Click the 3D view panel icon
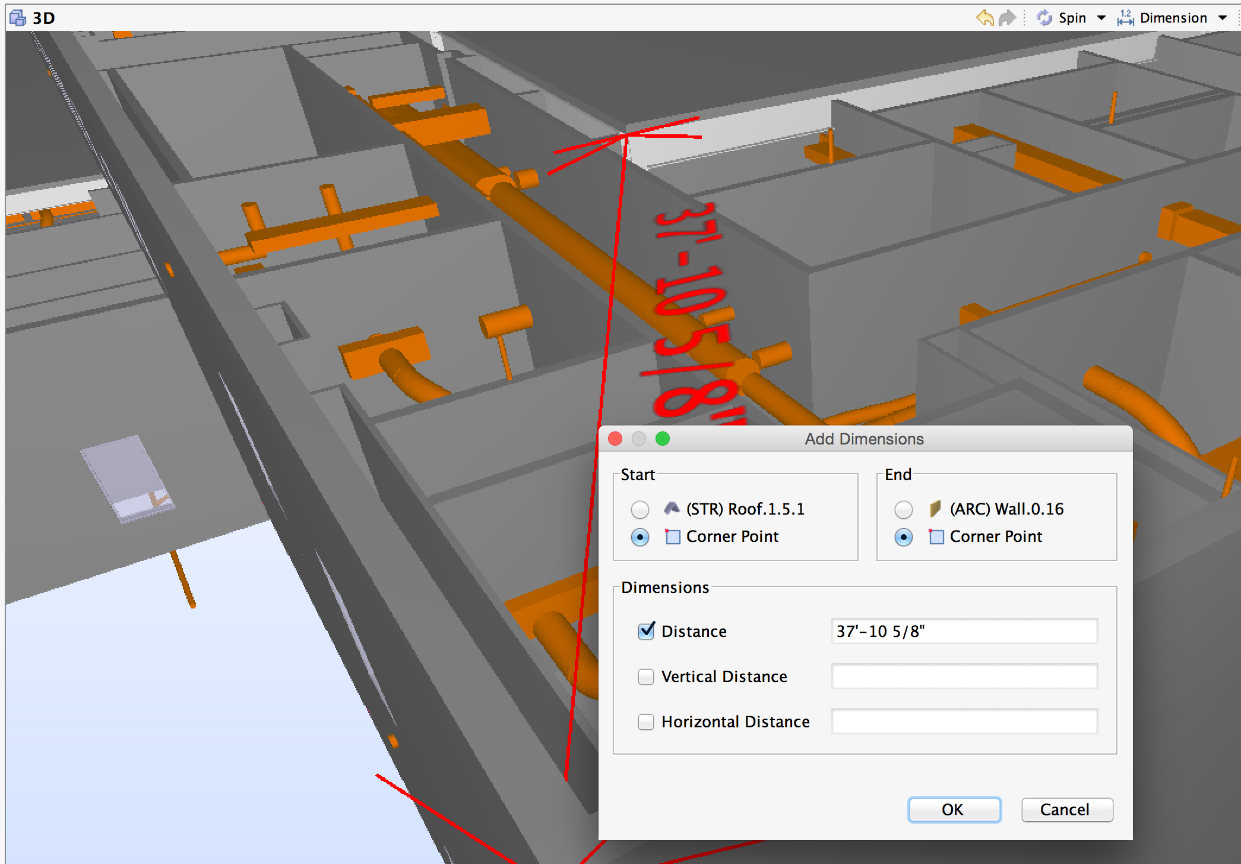This screenshot has height=864, width=1241. tap(18, 18)
